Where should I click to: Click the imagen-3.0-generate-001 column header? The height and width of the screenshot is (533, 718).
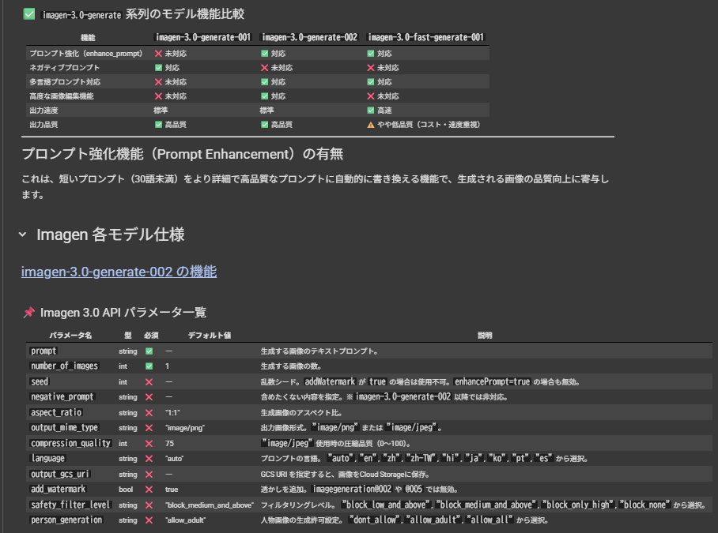click(203, 37)
